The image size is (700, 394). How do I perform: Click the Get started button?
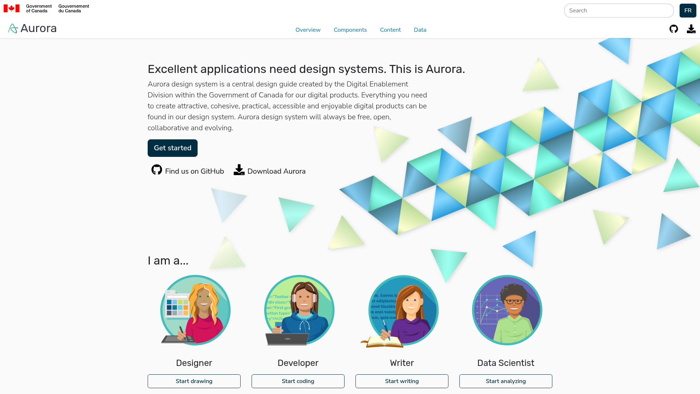[172, 148]
